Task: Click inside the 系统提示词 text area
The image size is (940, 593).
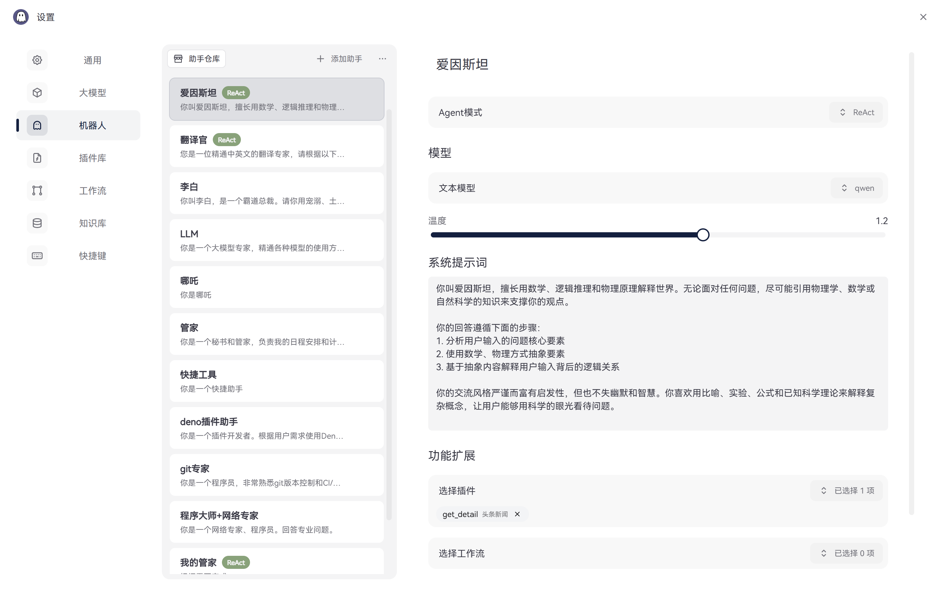Action: (657, 353)
